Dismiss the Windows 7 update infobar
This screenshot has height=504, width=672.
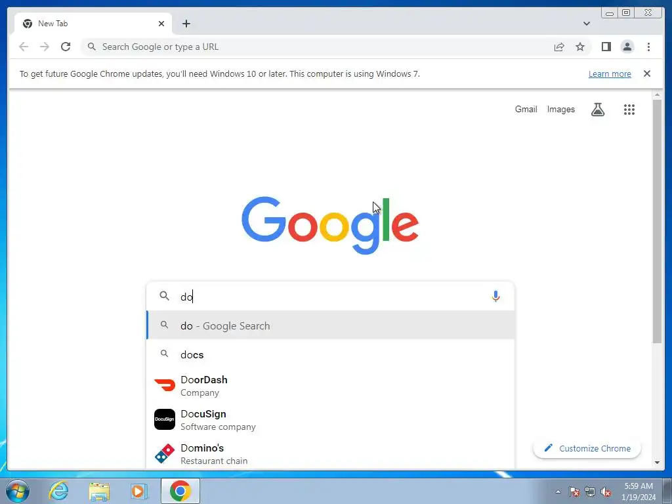[x=646, y=73]
